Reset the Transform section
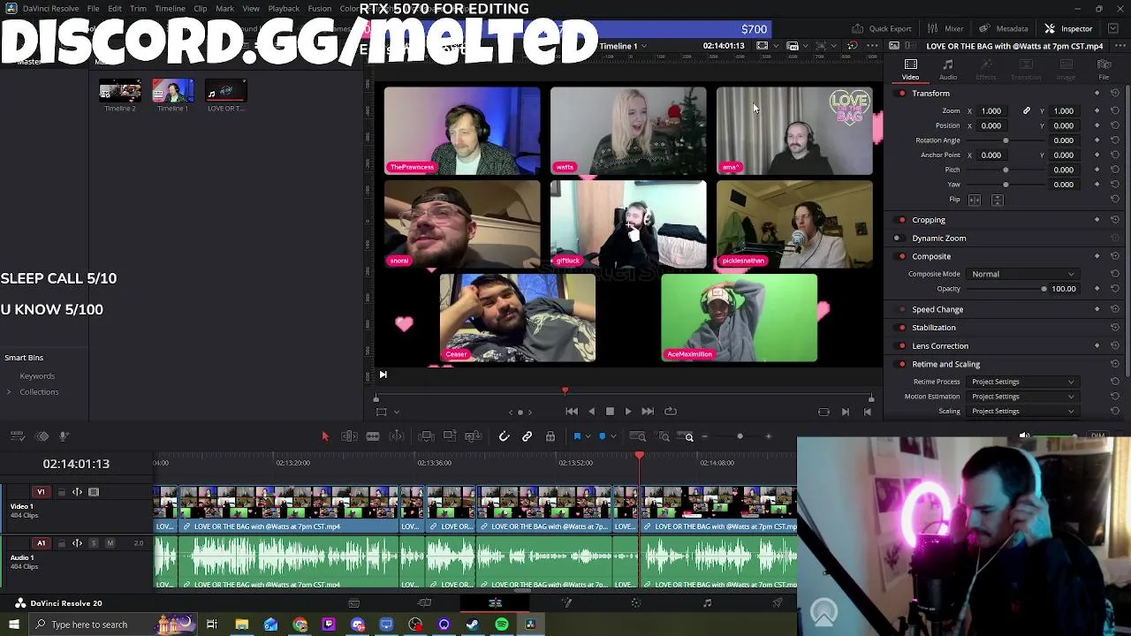Screen dimensions: 1131x636 click(x=1115, y=94)
